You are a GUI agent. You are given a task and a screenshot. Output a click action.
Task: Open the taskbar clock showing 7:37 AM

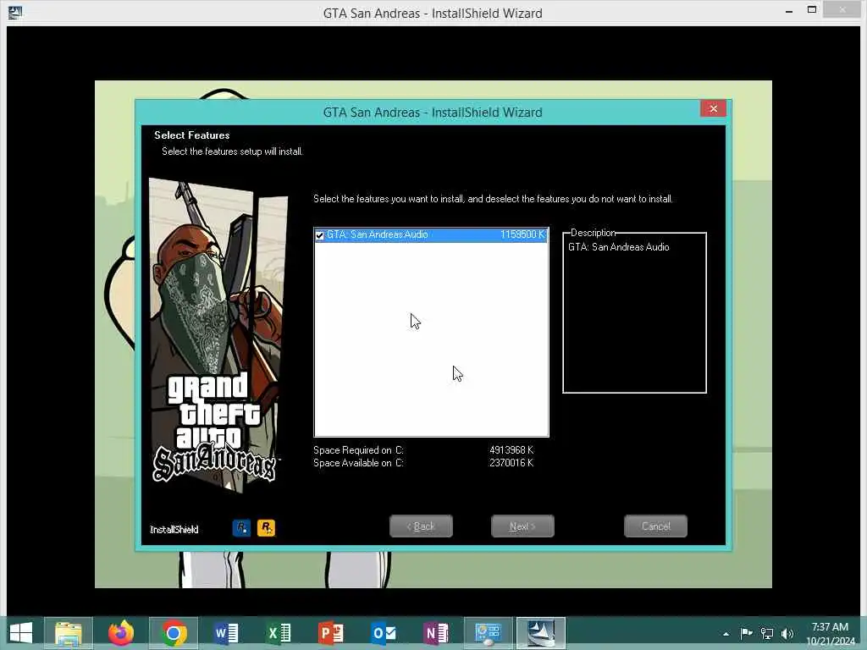point(830,634)
